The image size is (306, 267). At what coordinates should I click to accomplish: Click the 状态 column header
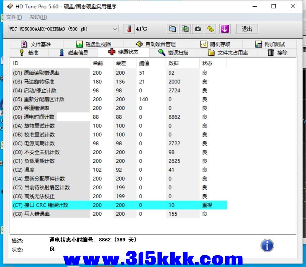(x=213, y=63)
